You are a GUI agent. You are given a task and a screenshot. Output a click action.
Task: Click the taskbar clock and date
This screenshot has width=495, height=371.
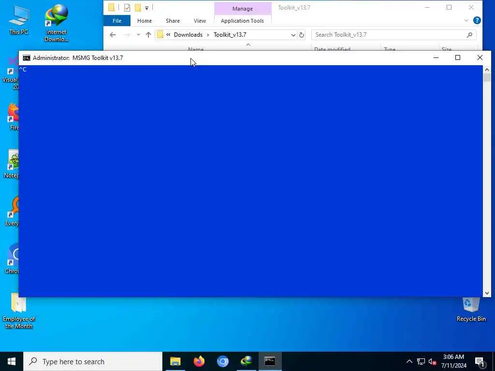coord(453,361)
